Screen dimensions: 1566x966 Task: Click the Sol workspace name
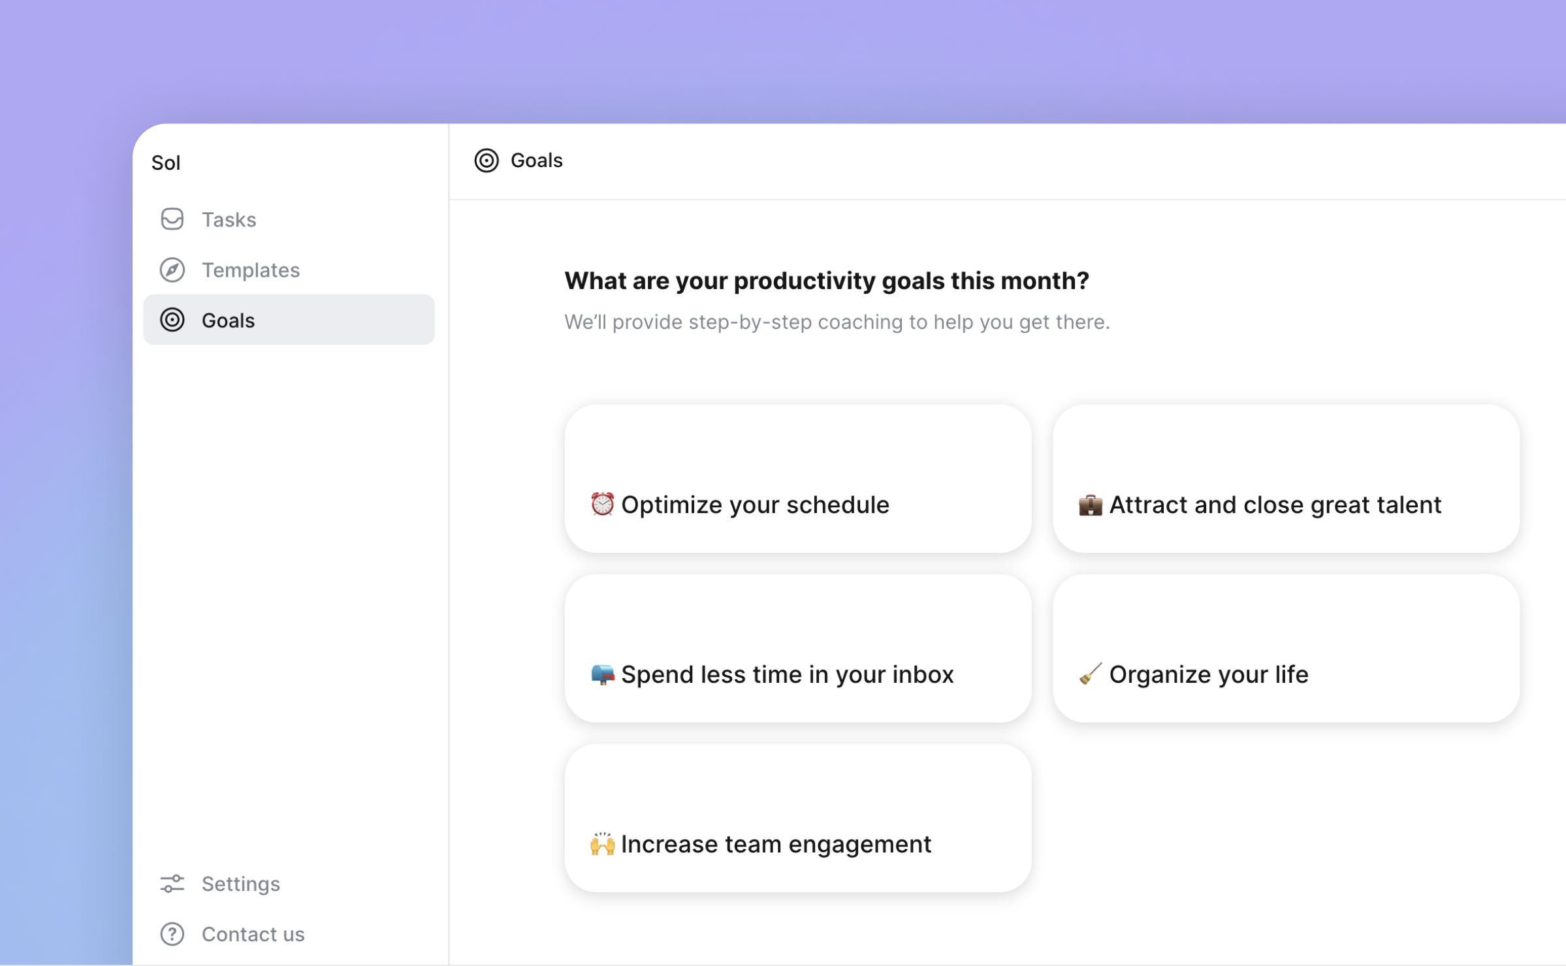166,163
